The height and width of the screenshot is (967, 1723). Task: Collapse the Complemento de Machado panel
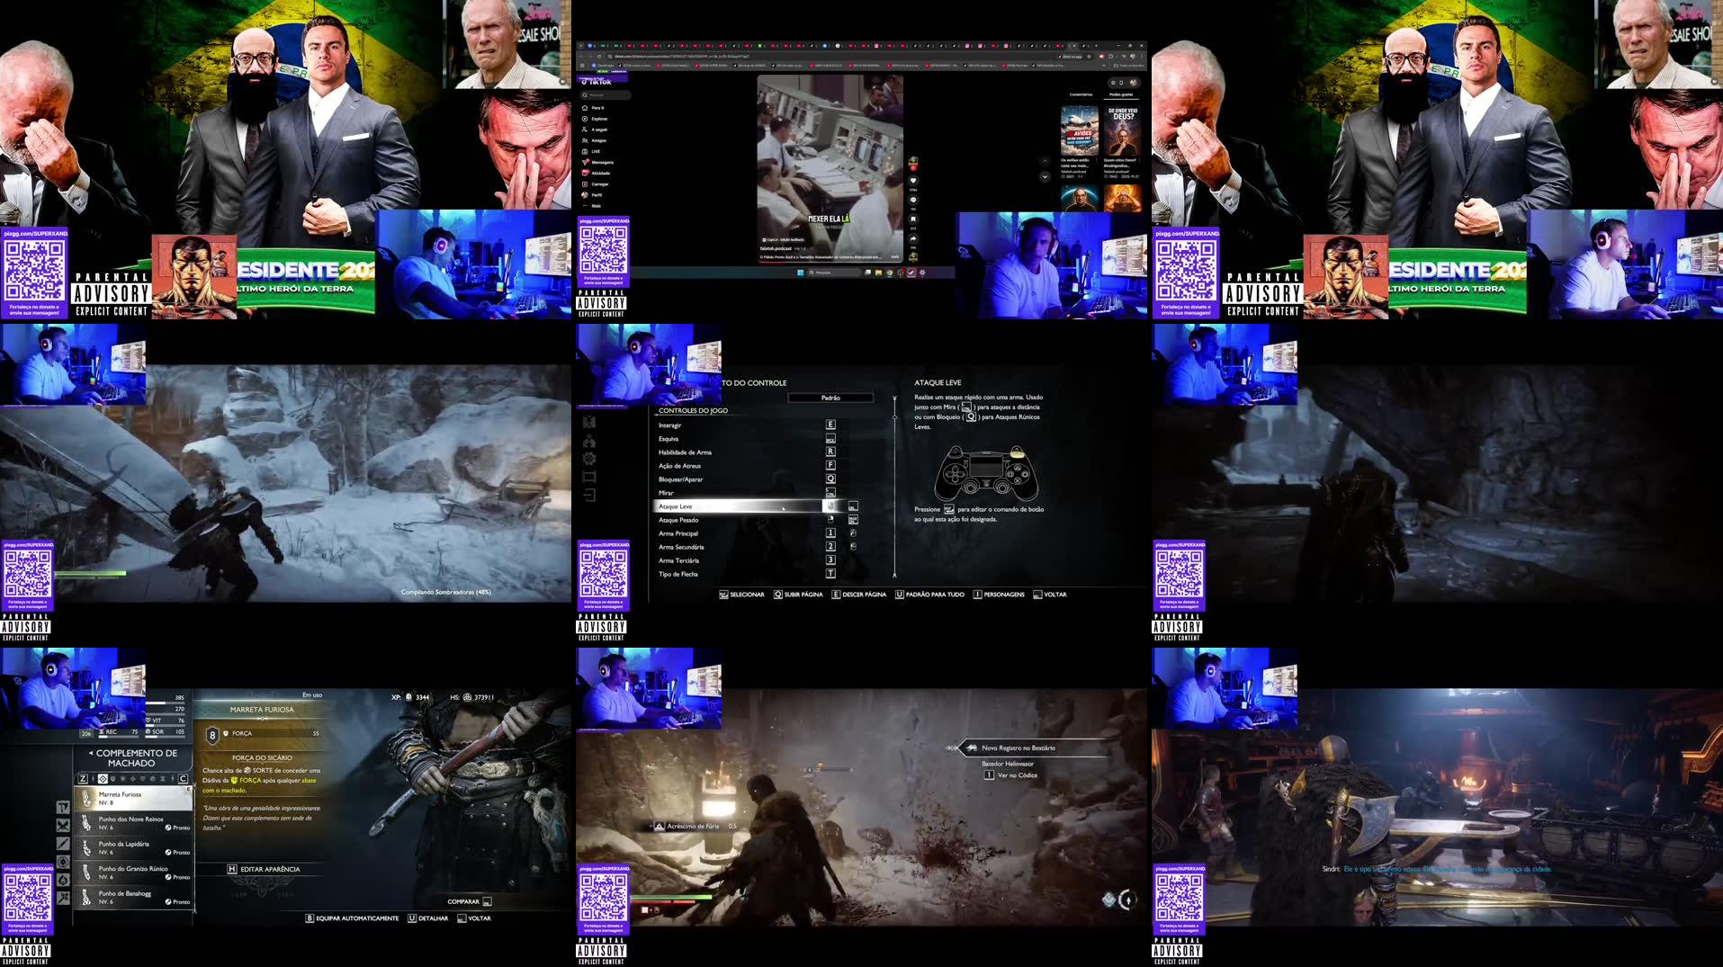91,753
